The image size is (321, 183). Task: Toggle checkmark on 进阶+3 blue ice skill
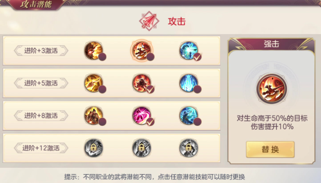pyautogui.click(x=198, y=57)
